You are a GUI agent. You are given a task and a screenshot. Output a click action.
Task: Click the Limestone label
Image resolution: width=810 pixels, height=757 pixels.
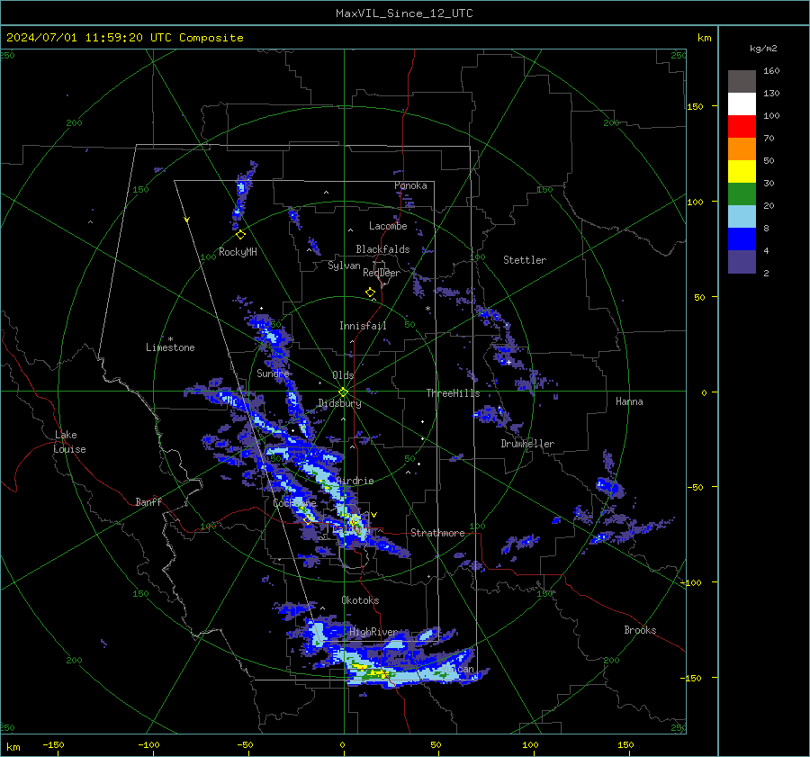(x=170, y=347)
